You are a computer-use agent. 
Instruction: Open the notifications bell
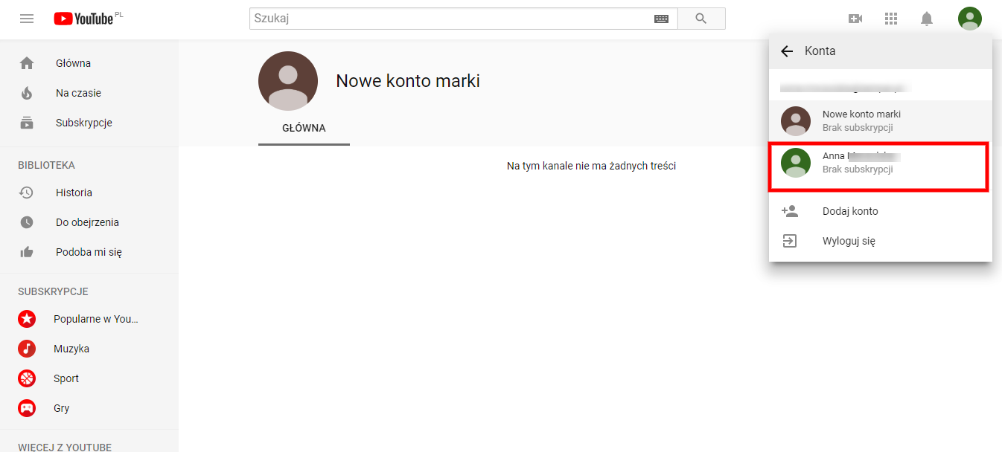927,19
